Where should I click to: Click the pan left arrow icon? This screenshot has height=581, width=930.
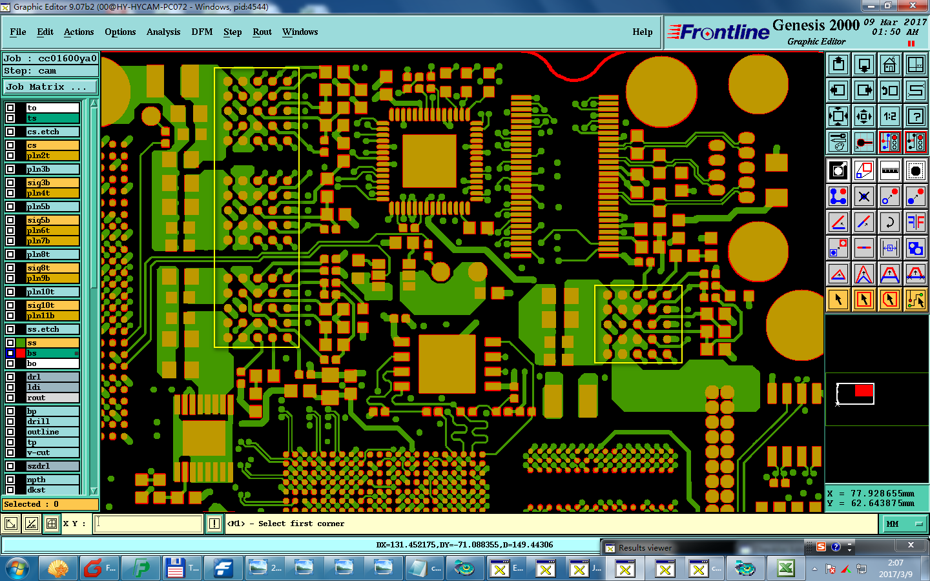838,90
